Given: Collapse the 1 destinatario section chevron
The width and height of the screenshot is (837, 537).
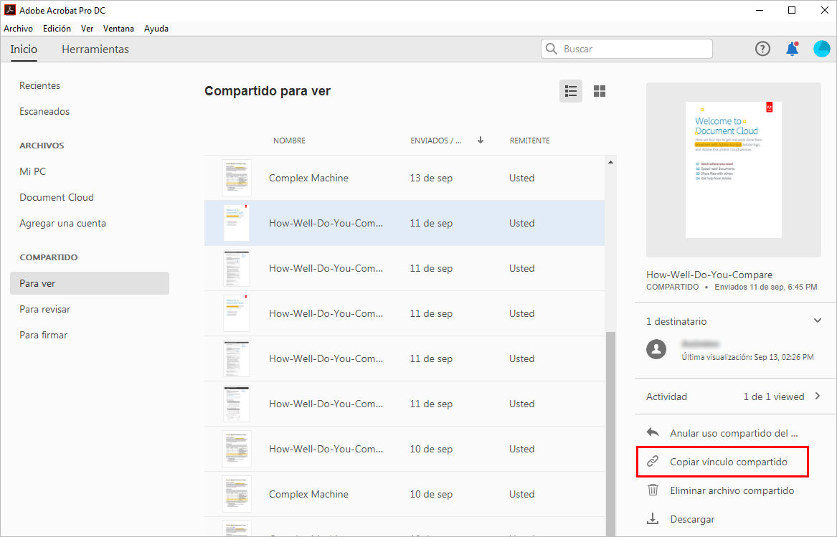Looking at the screenshot, I should [x=817, y=320].
